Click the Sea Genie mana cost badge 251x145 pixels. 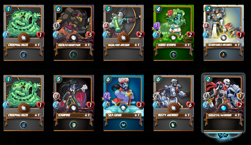(x=108, y=79)
